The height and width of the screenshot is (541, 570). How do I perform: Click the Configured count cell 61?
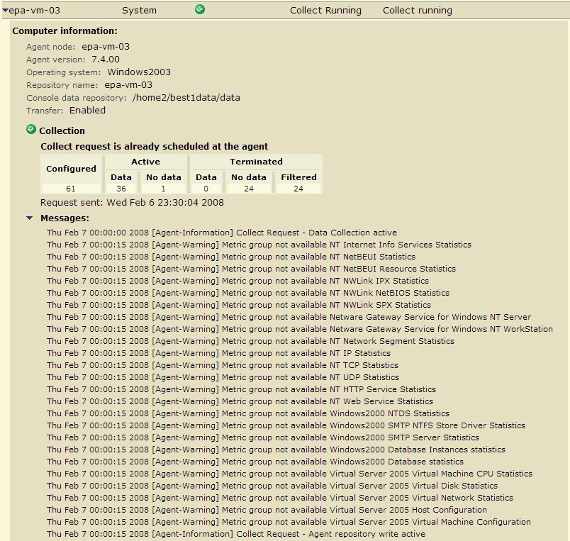pos(71,189)
